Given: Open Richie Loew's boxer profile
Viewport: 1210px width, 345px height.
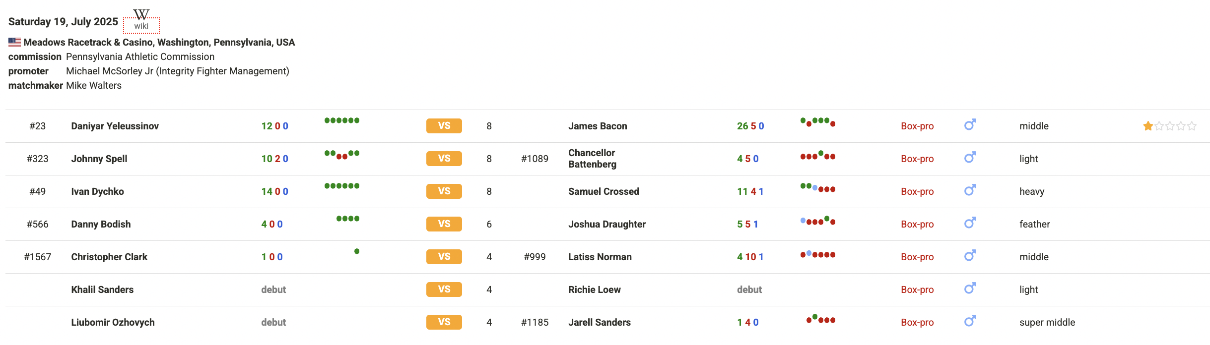Looking at the screenshot, I should (x=595, y=289).
